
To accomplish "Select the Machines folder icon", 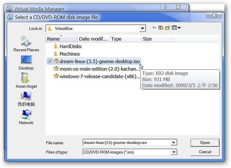I will [56, 54].
